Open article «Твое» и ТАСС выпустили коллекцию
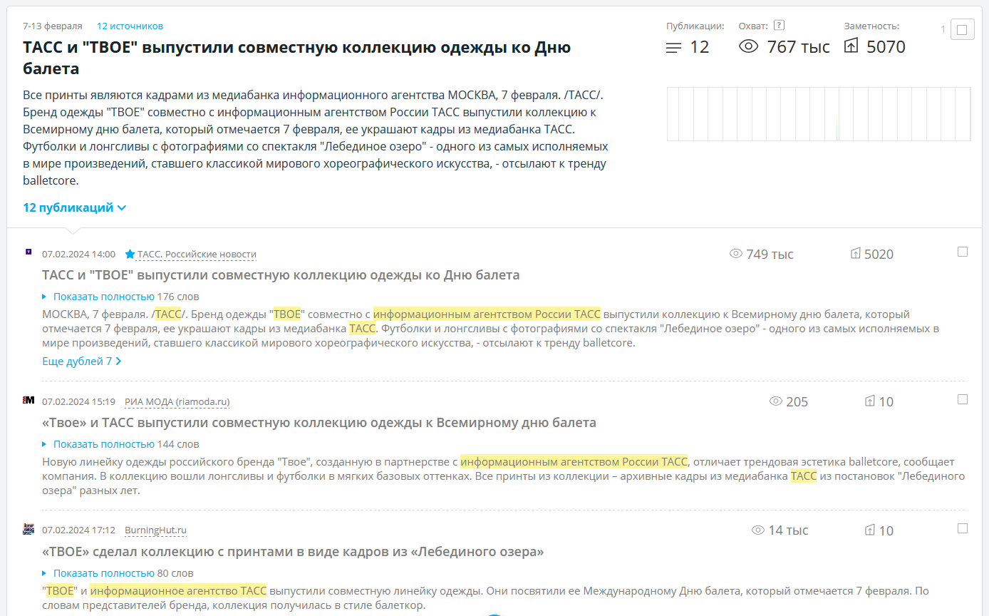 tap(319, 423)
